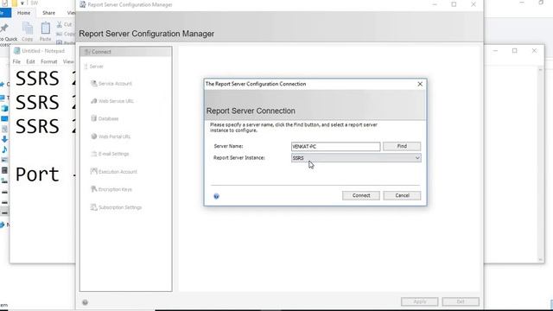Cancel the Report Server Connection dialog
The image size is (553, 311).
point(402,195)
